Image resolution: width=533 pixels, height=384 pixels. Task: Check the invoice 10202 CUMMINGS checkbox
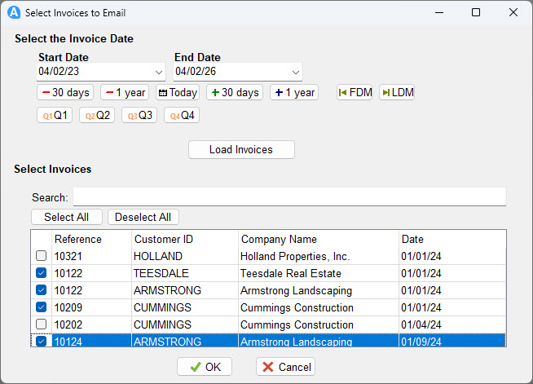point(42,324)
